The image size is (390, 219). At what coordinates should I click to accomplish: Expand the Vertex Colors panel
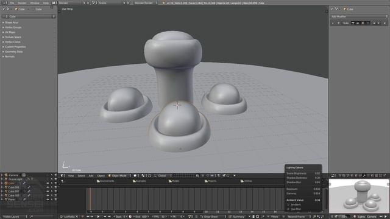pos(12,42)
